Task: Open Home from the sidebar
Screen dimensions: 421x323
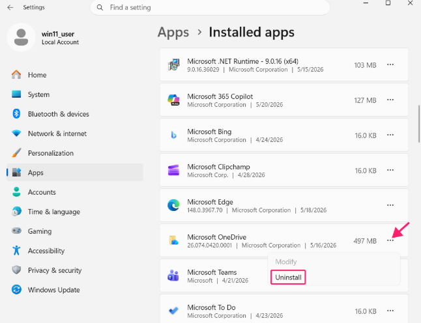Action: pyautogui.click(x=75, y=75)
